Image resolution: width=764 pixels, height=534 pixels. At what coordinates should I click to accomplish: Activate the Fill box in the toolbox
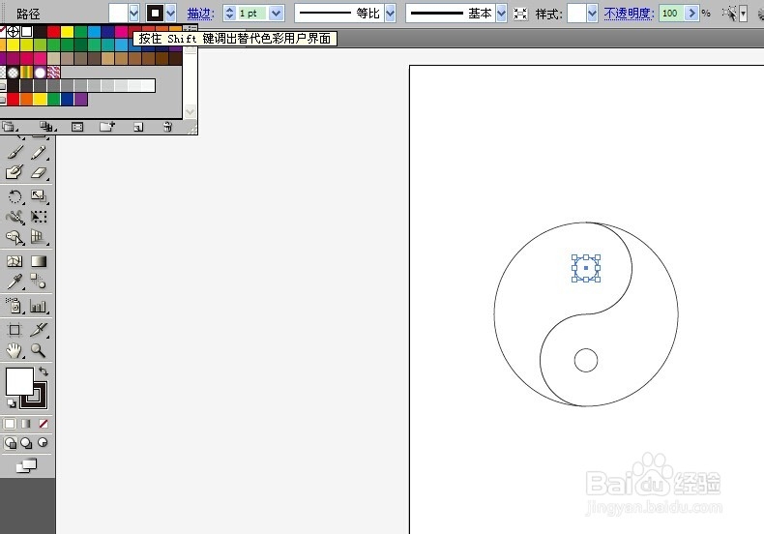[17, 379]
